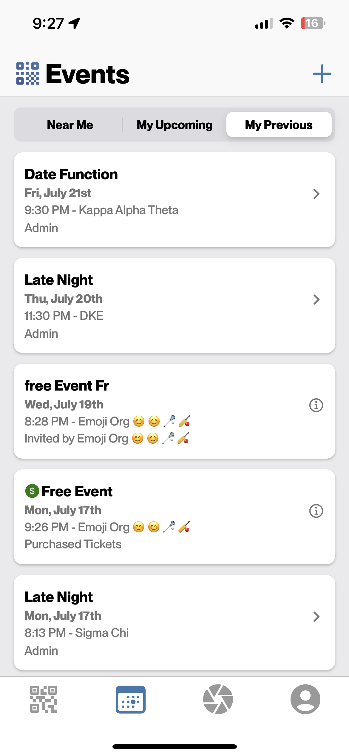Open the Late Night July 20th card
Screen dimensions: 349x756
174,305
